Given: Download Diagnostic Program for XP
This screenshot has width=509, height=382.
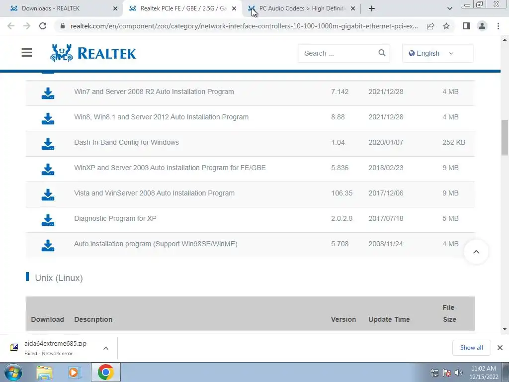Looking at the screenshot, I should click(48, 220).
